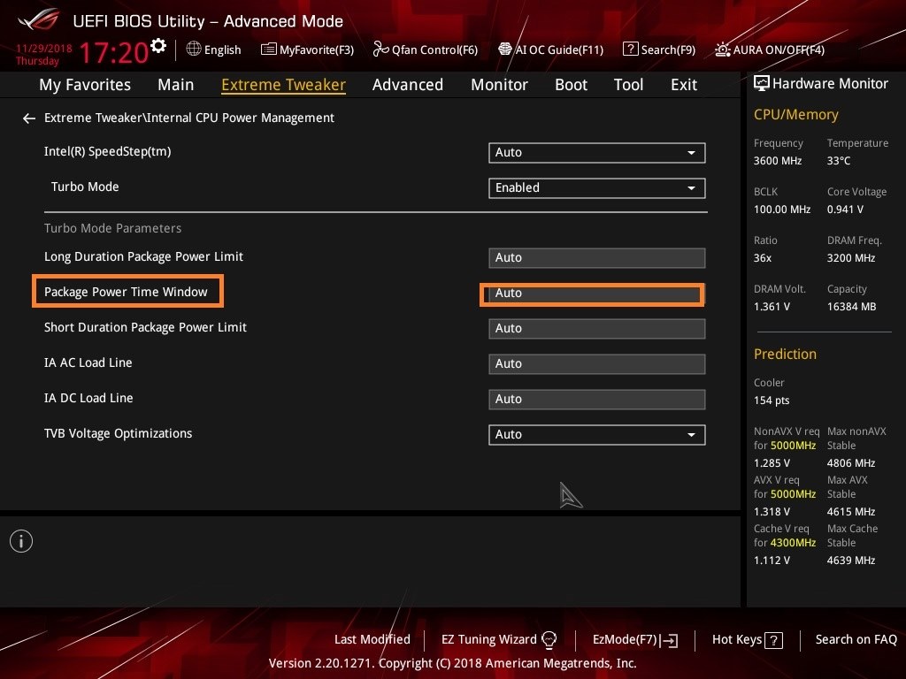The height and width of the screenshot is (679, 906).
Task: Click the 4806 MHz Max nonAVX value
Action: (x=851, y=463)
